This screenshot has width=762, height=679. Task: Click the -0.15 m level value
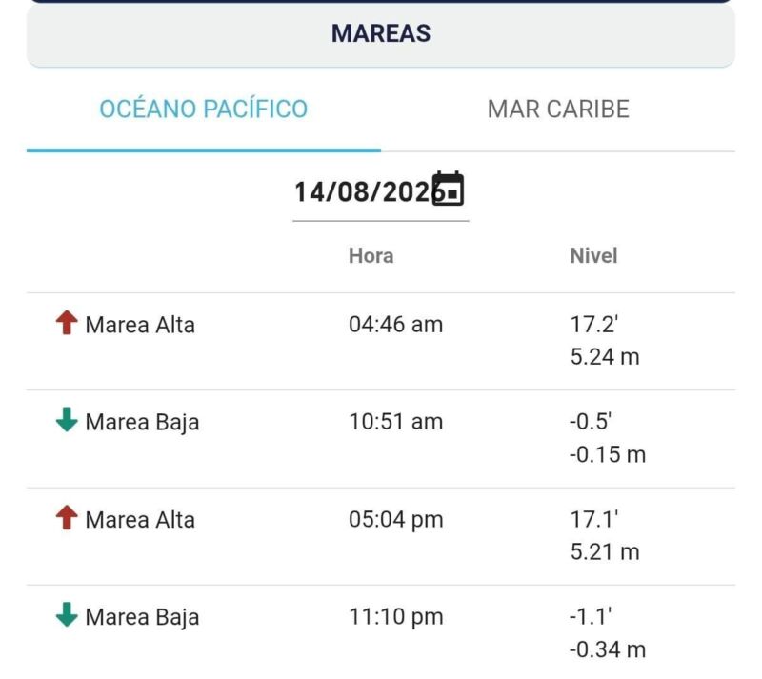[608, 454]
